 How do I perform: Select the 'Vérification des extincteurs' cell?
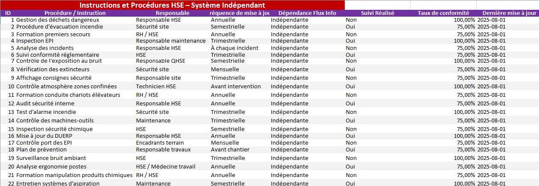[53, 70]
